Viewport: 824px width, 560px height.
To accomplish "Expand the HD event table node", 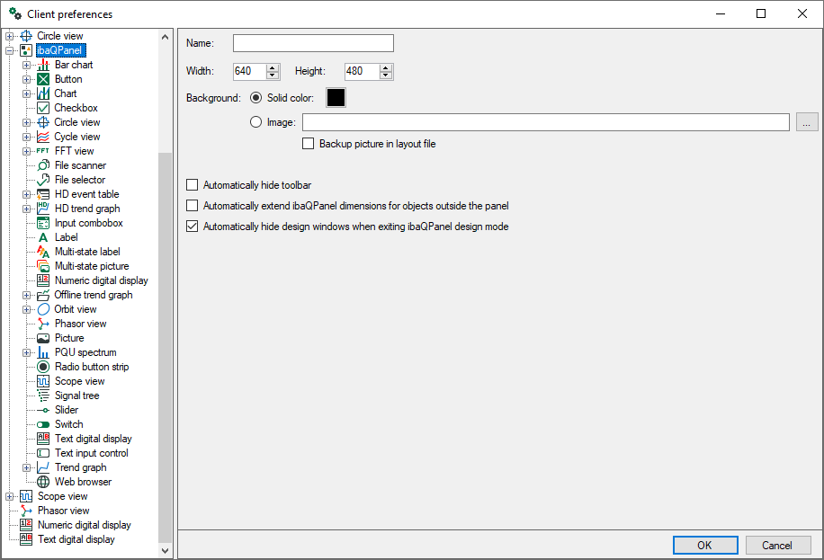I will tap(26, 194).
